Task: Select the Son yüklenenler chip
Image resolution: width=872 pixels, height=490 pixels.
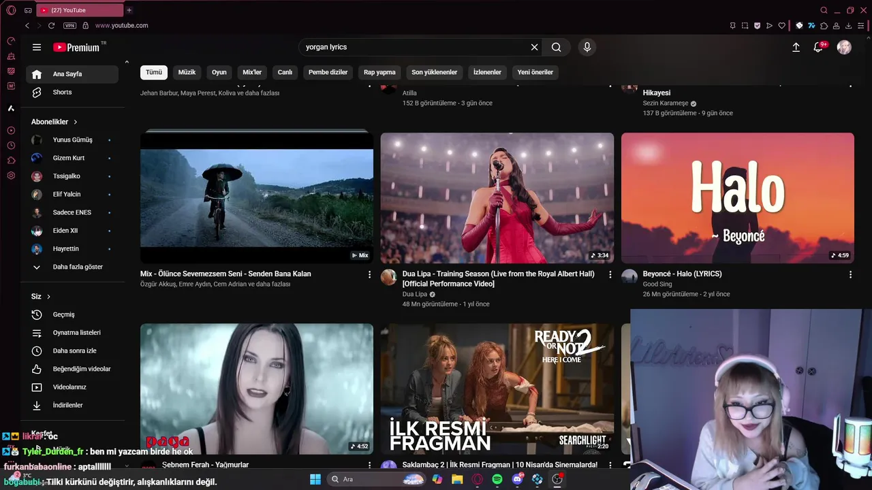Action: click(x=434, y=72)
